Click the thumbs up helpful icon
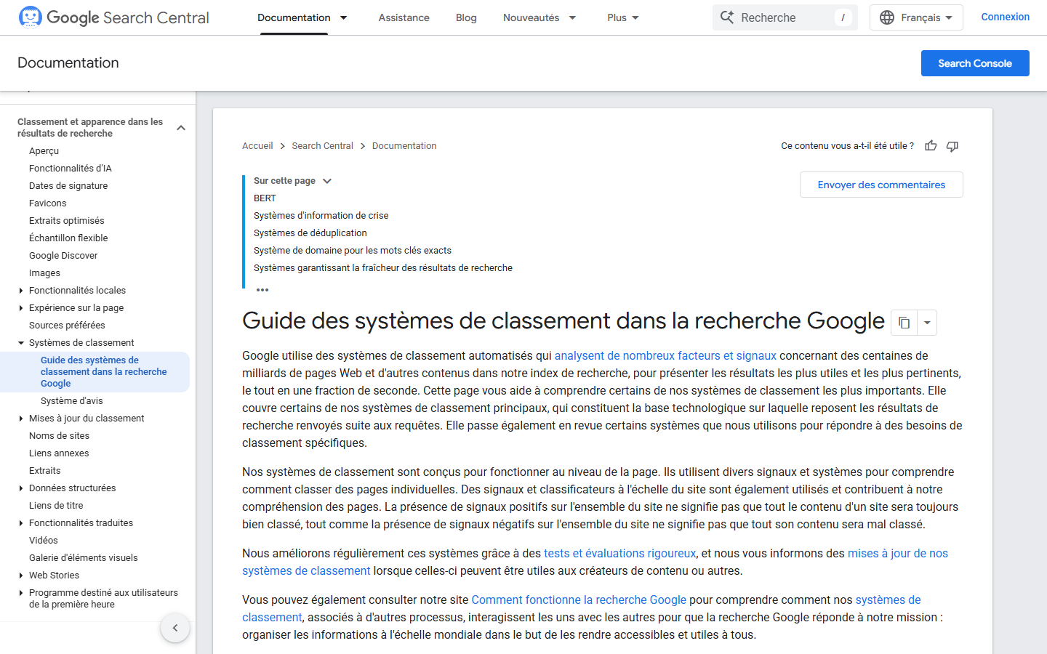 click(931, 146)
